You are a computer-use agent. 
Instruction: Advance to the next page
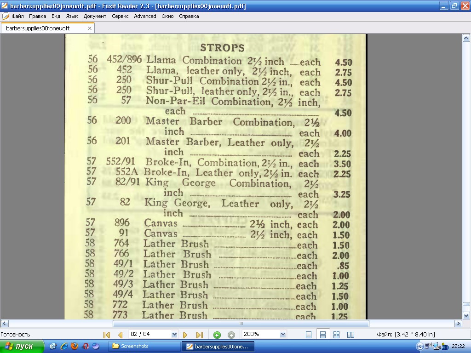point(185,335)
